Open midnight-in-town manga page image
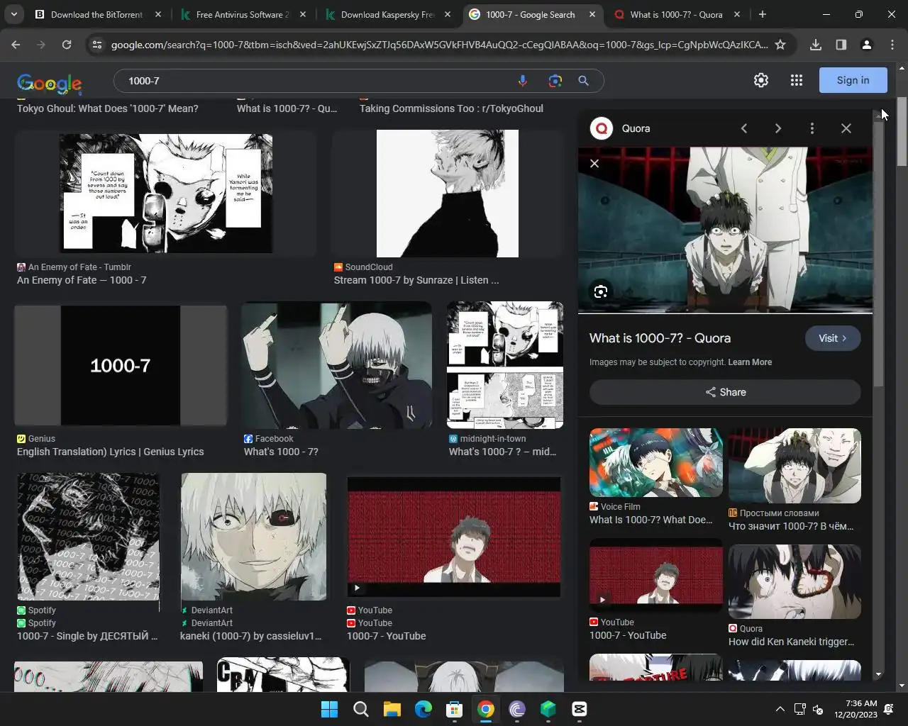Image resolution: width=908 pixels, height=726 pixels. click(x=505, y=366)
